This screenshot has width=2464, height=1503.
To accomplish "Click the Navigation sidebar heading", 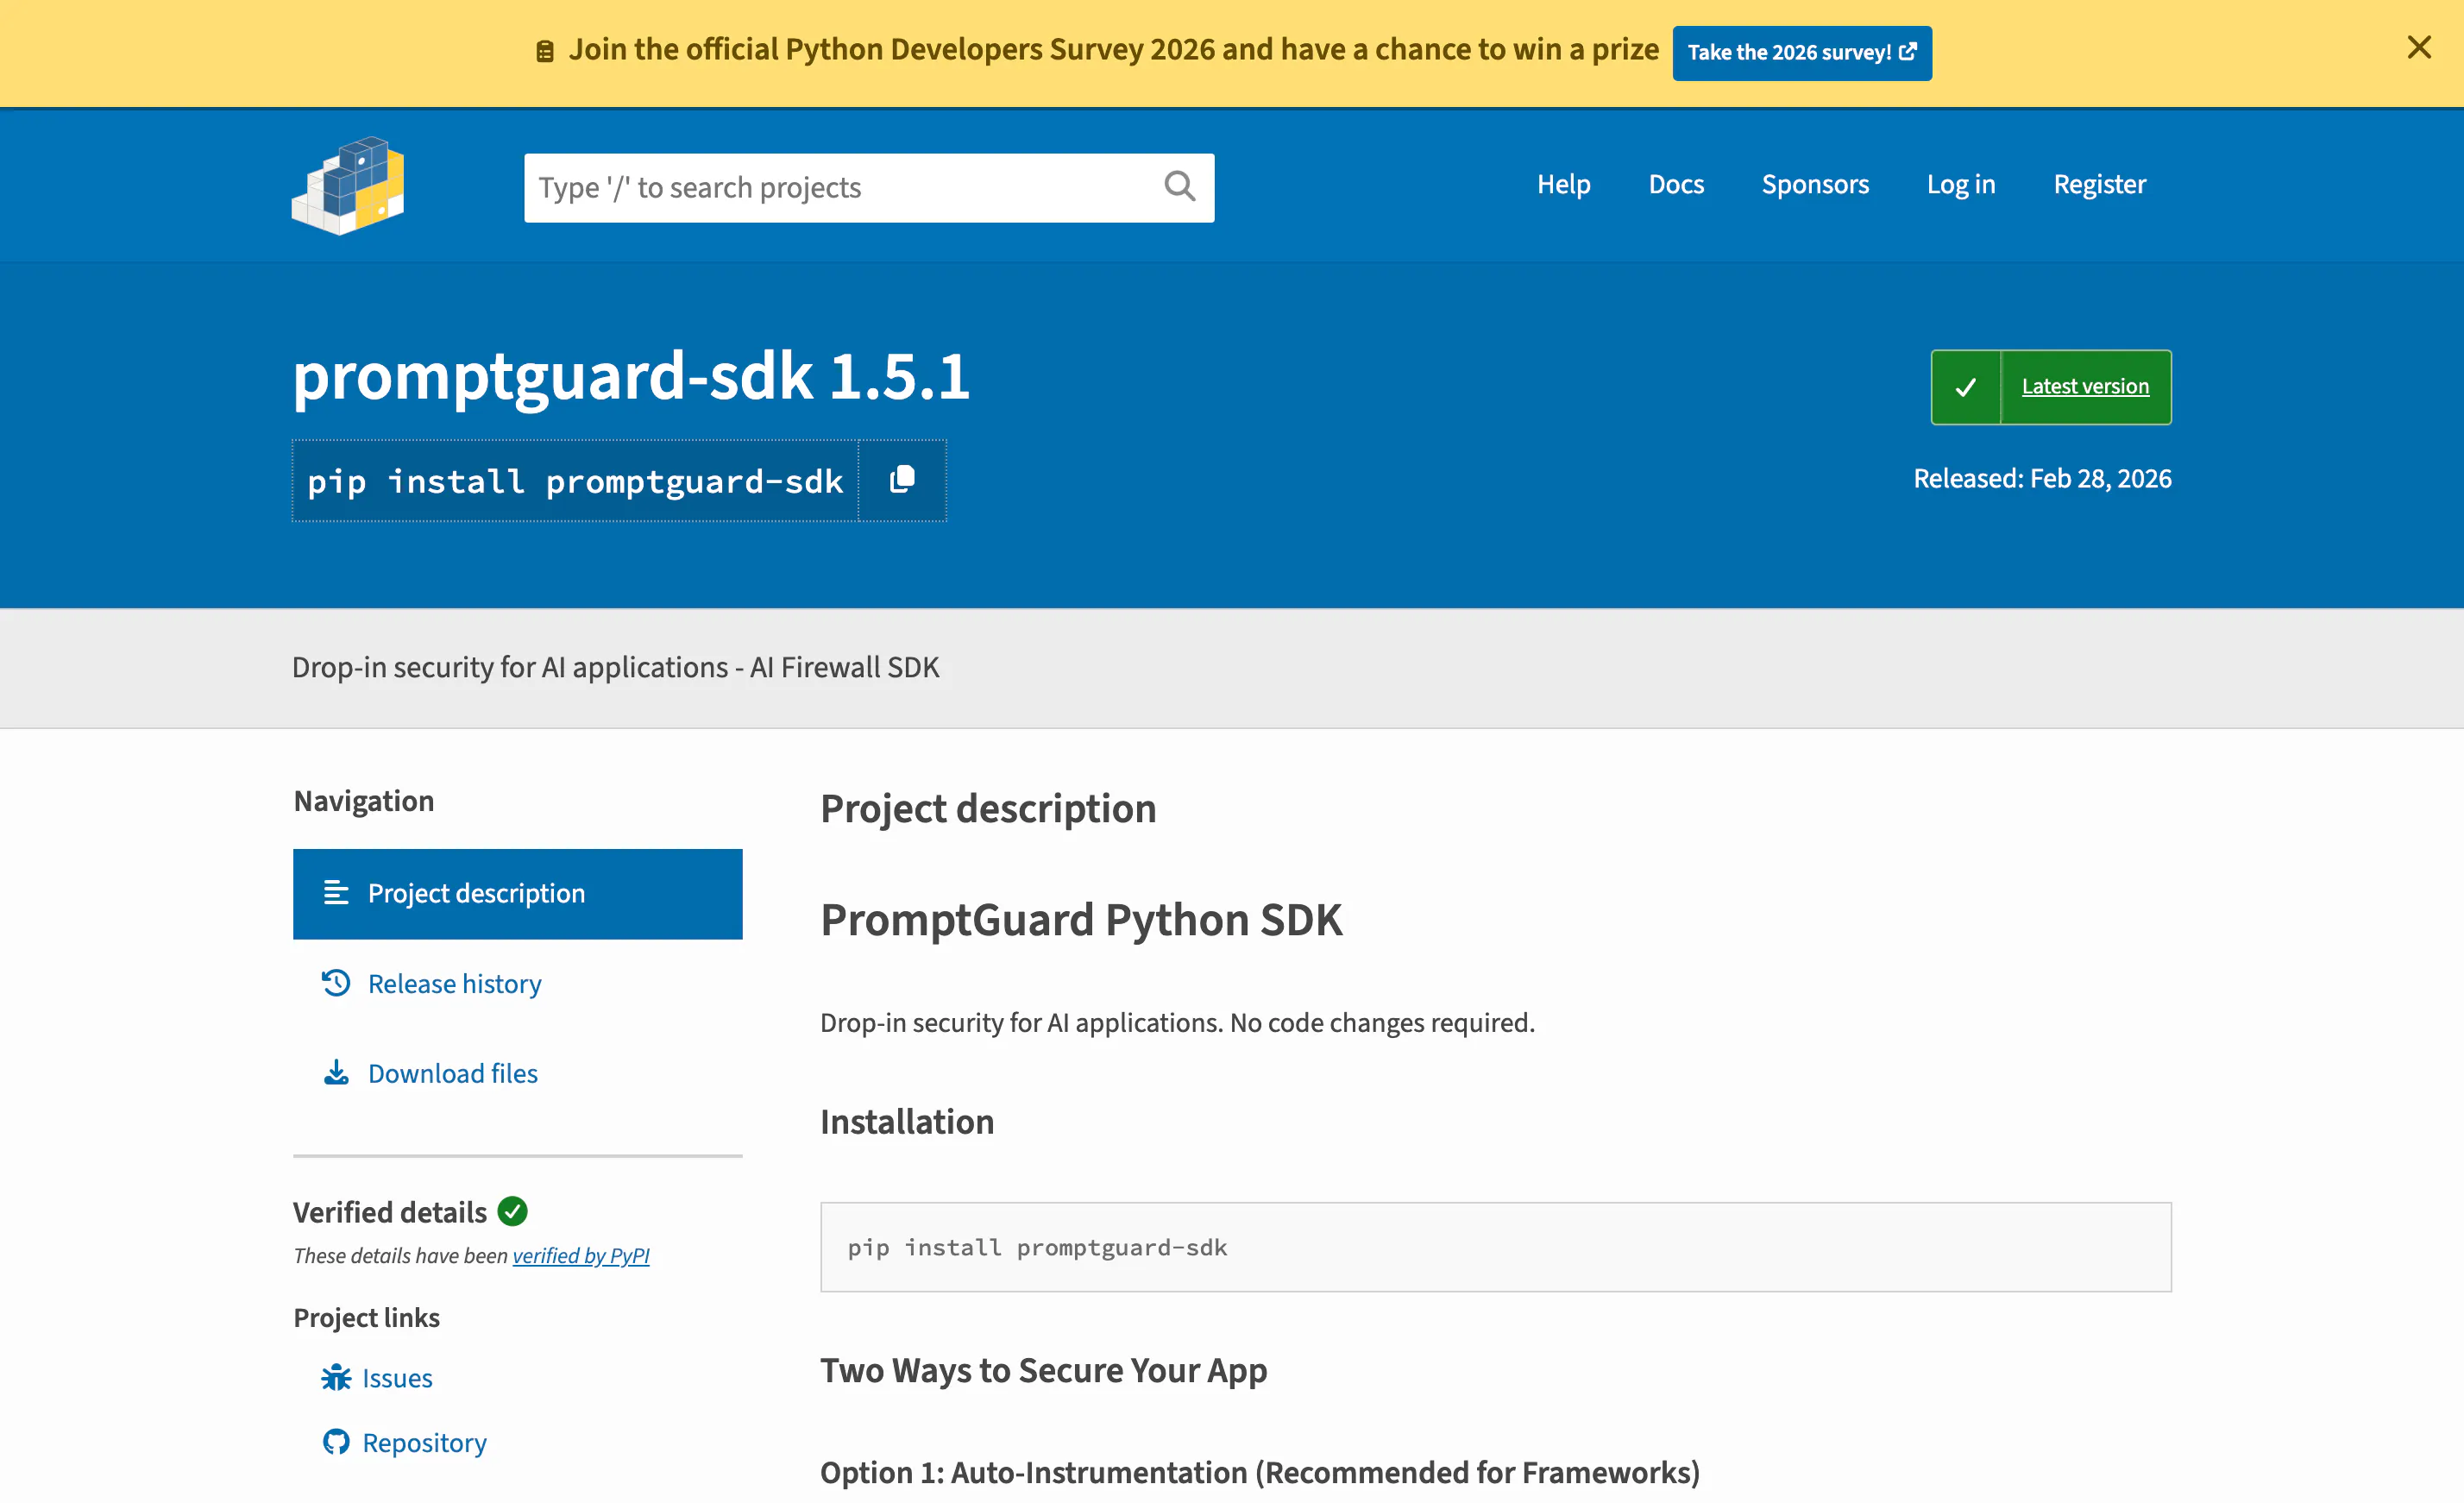I will [364, 801].
